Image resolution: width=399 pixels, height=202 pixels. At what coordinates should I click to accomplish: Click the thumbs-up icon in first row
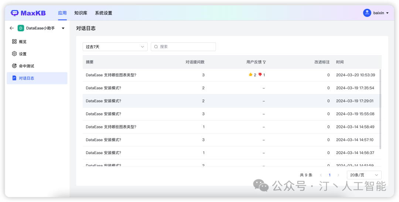tap(250, 74)
